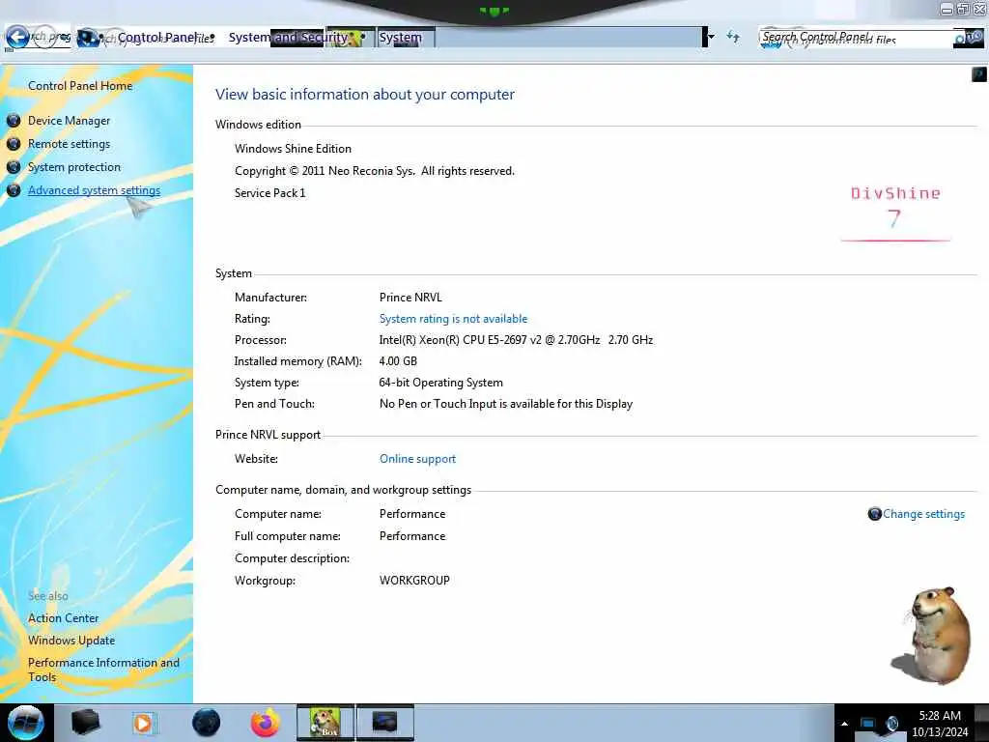Switch to the System window taskbar button
This screenshot has height=742, width=989.
385,723
